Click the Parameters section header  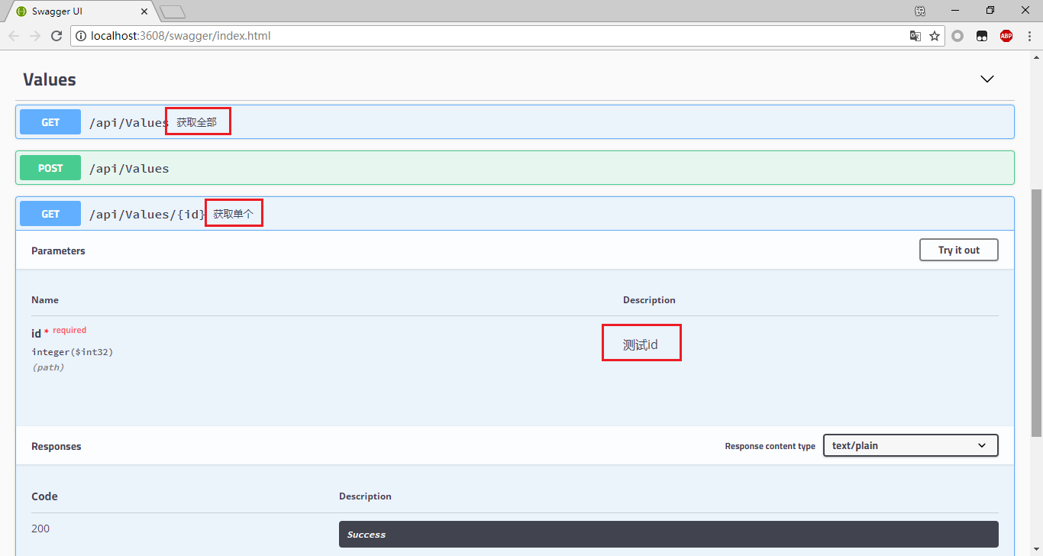58,251
